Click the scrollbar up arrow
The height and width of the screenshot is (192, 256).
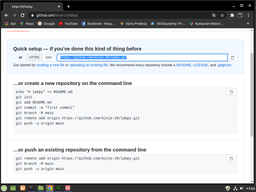[x=252, y=30]
